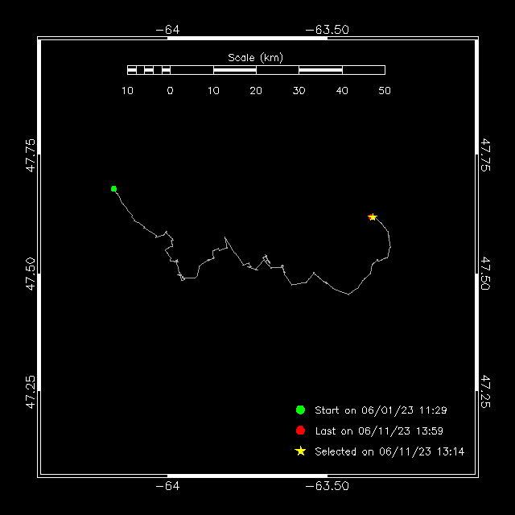Viewport: 515px width, 515px height.
Task: Click the green start point marker on track
Action: pyautogui.click(x=113, y=189)
